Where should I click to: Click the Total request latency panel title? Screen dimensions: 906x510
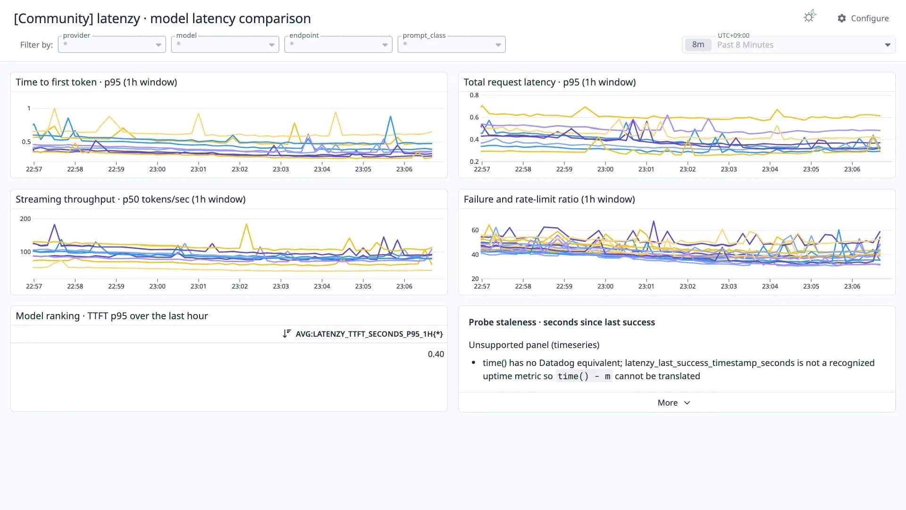click(x=549, y=82)
